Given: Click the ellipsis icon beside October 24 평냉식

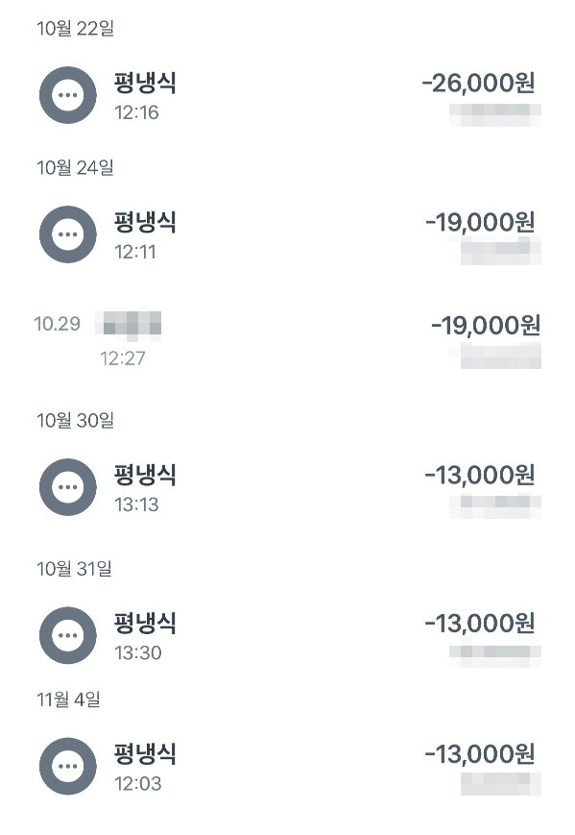Looking at the screenshot, I should pyautogui.click(x=65, y=234).
